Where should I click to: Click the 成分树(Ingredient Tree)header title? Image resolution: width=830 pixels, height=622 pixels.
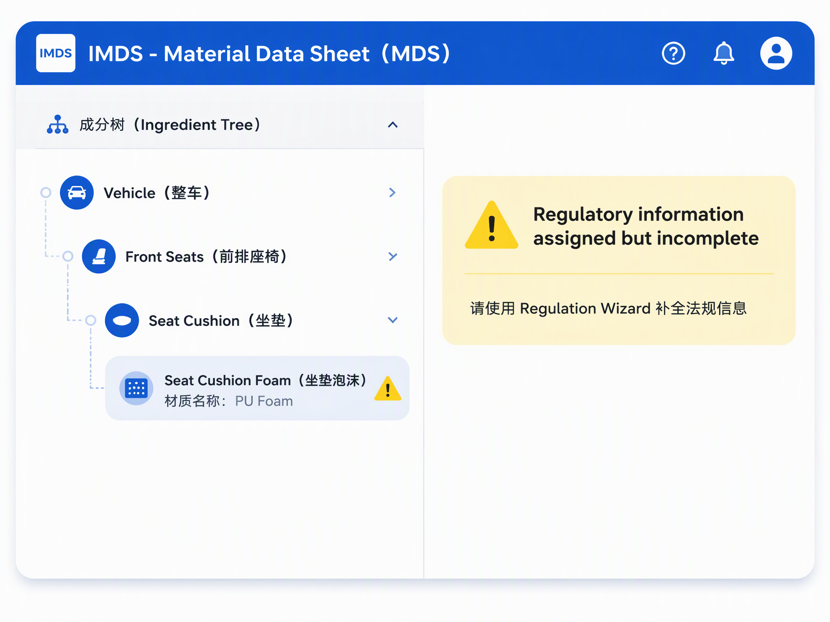[170, 124]
